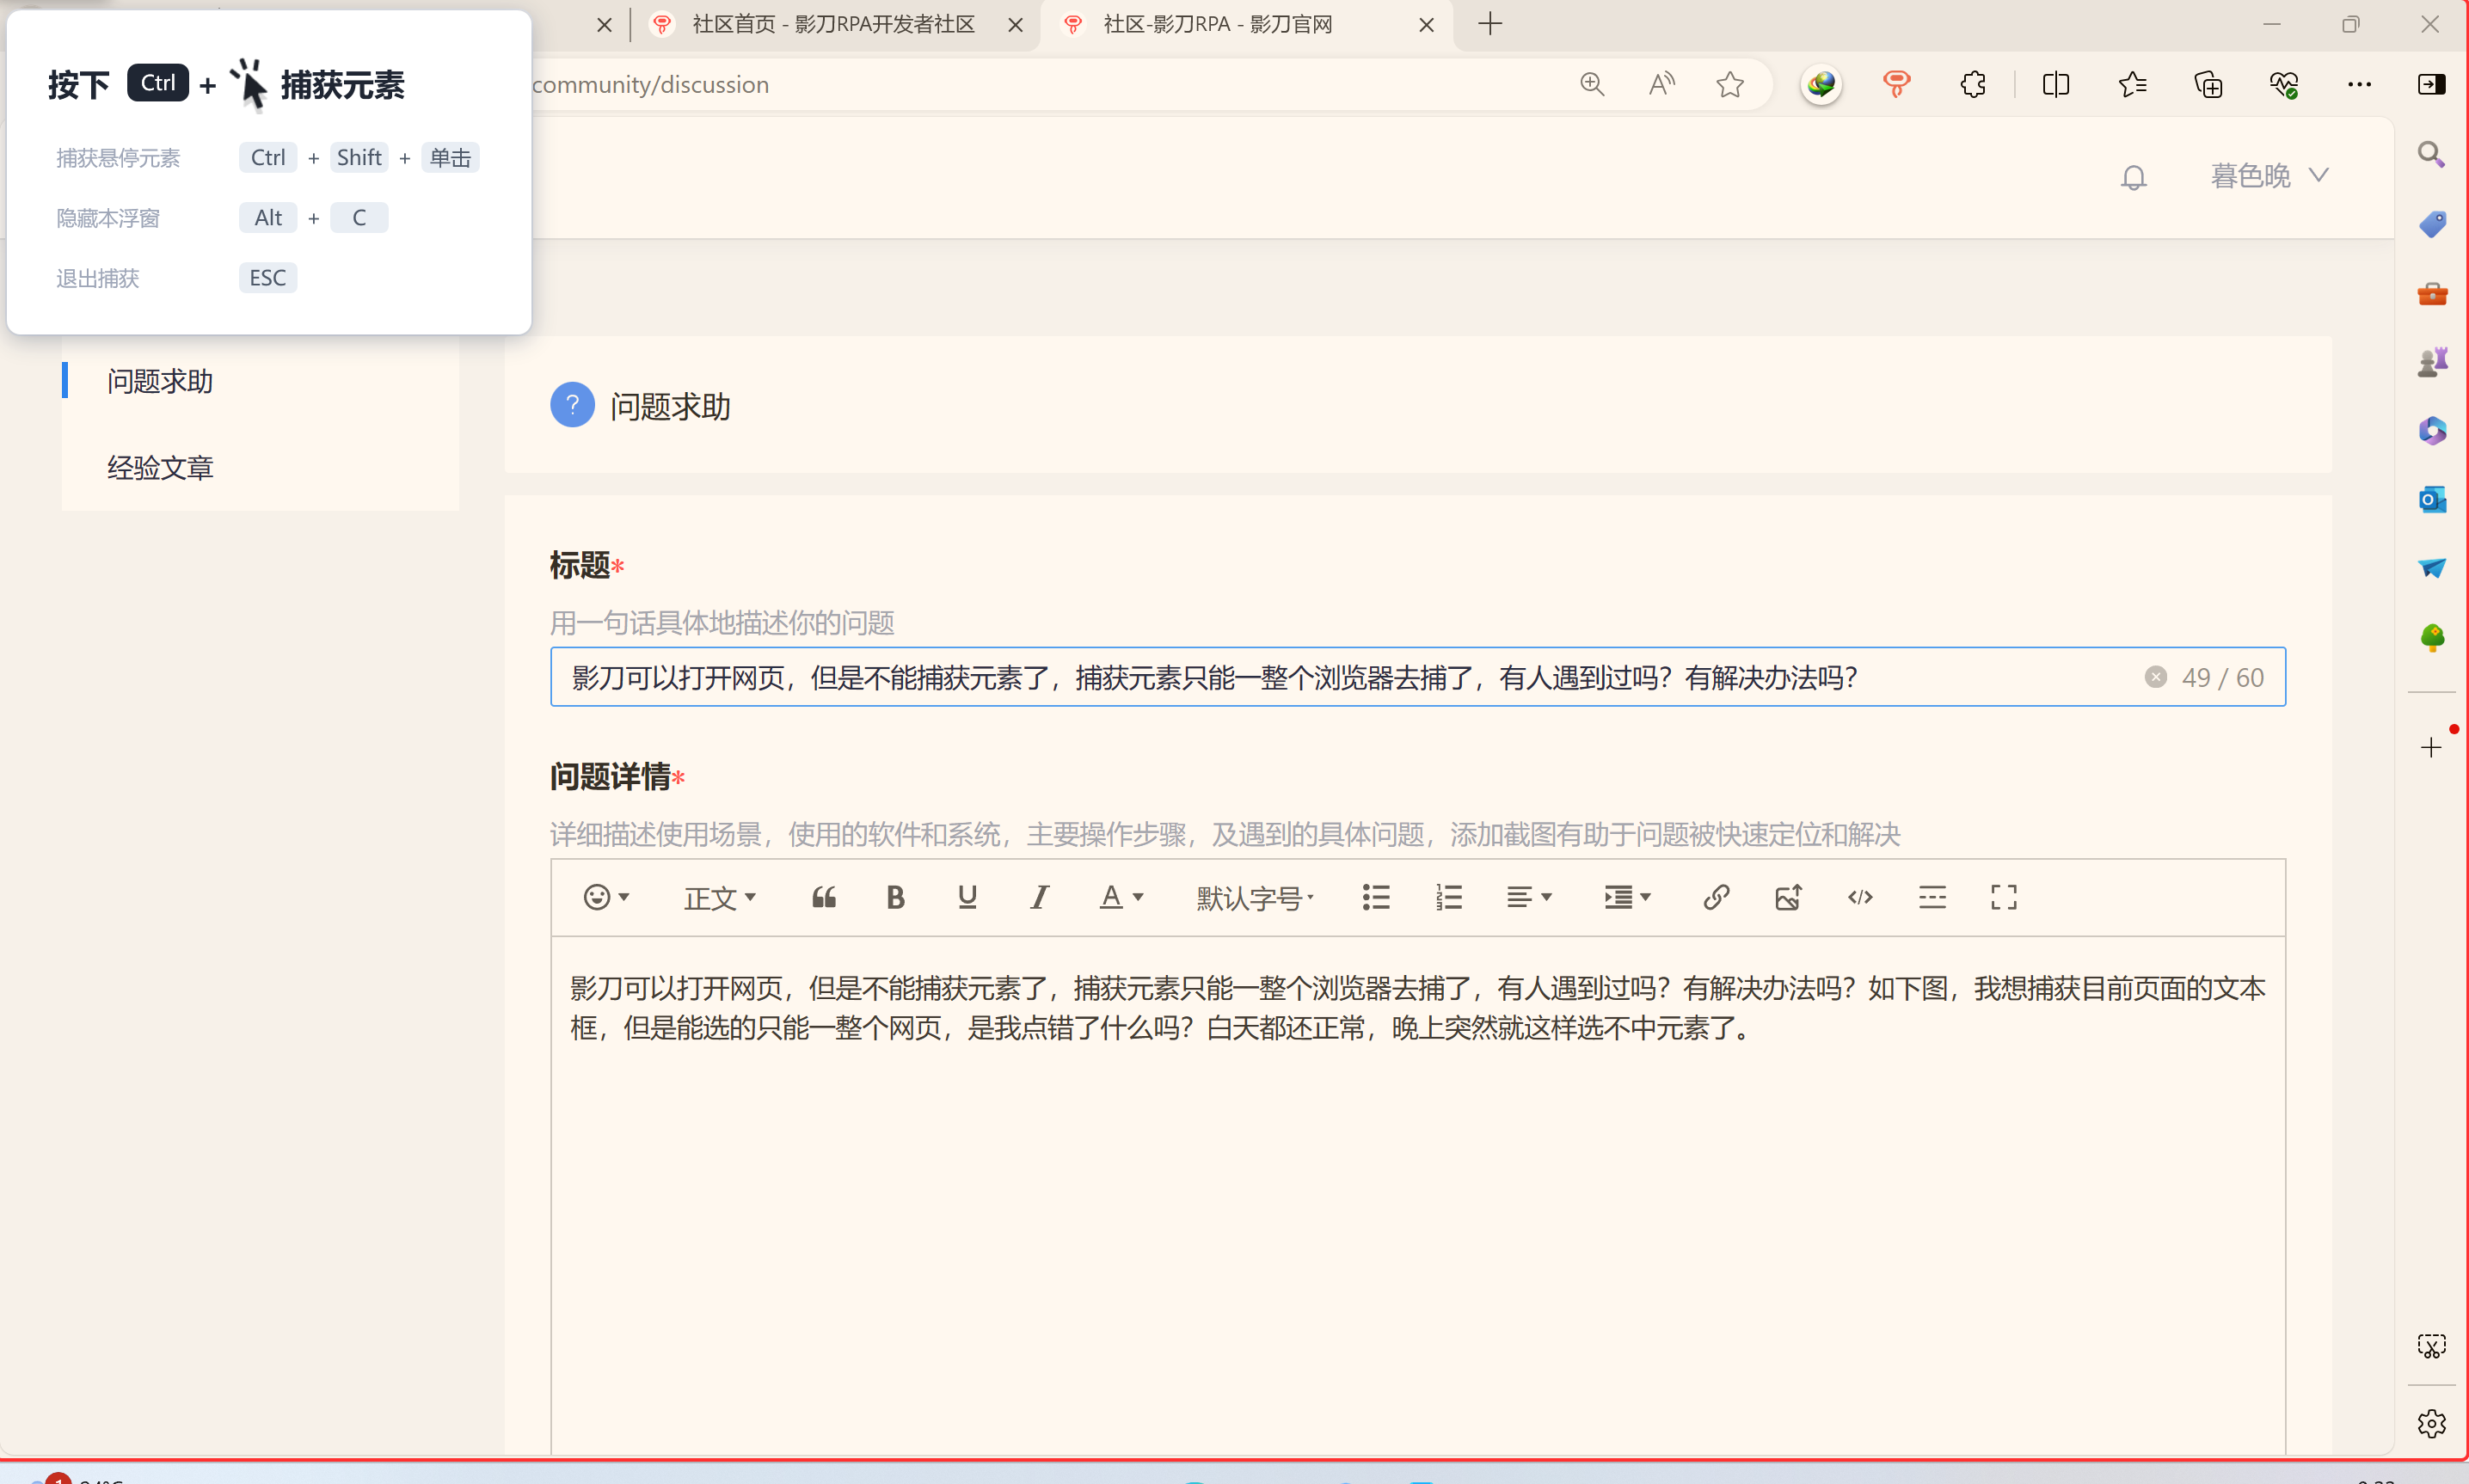Toggle fullscreen editor mode

coord(2003,897)
